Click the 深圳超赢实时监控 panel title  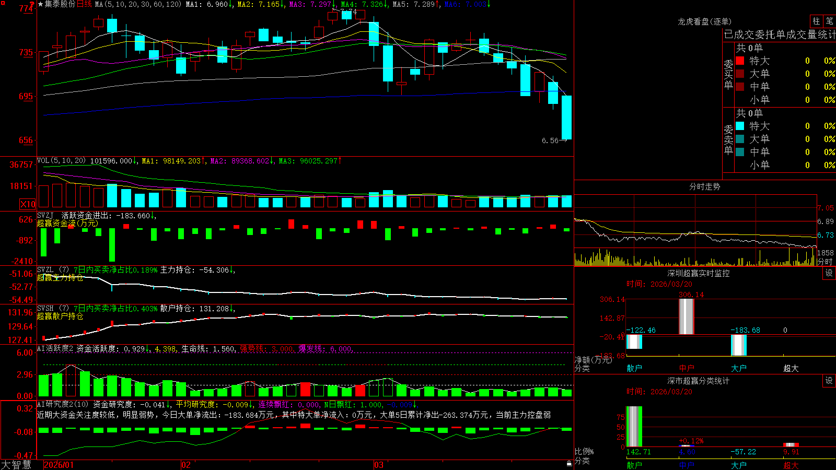[698, 273]
